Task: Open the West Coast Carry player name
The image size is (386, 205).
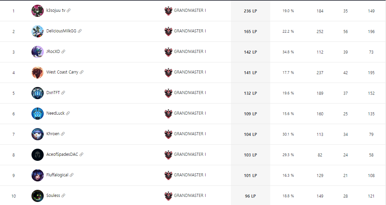Action: [62, 72]
